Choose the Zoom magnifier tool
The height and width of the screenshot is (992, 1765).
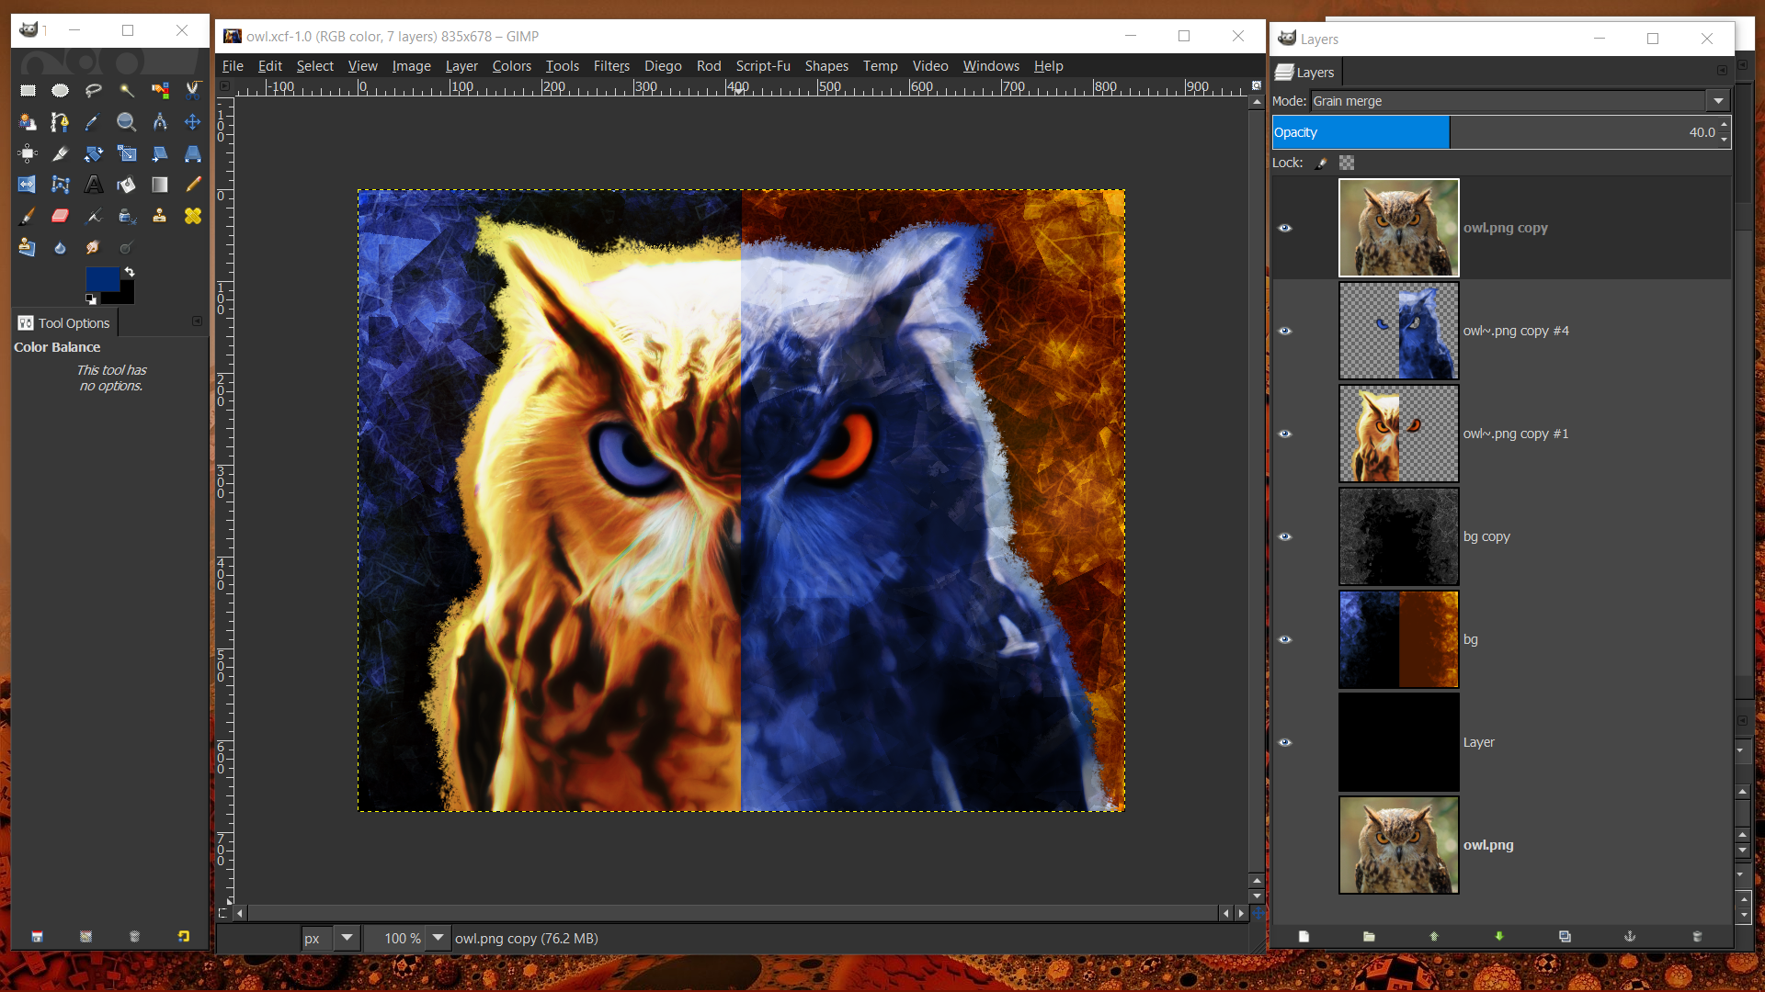coord(127,121)
